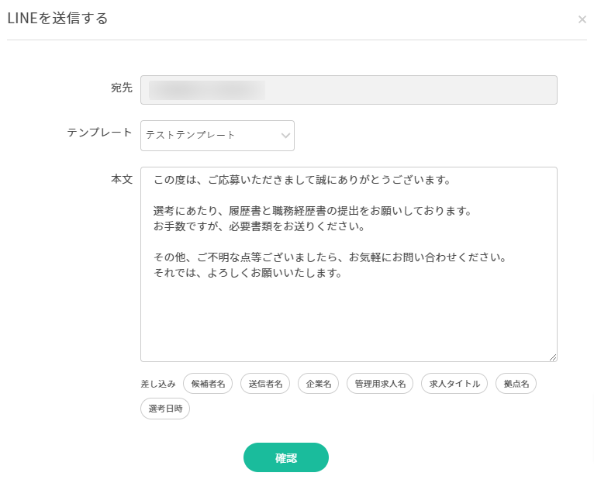Screen dimensions: 594x483
Task: Place cursor in the line starting それでは
Action: 248,273
